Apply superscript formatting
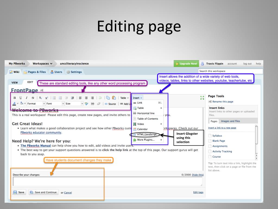Screen dimensions: 278x209 click(46, 98)
